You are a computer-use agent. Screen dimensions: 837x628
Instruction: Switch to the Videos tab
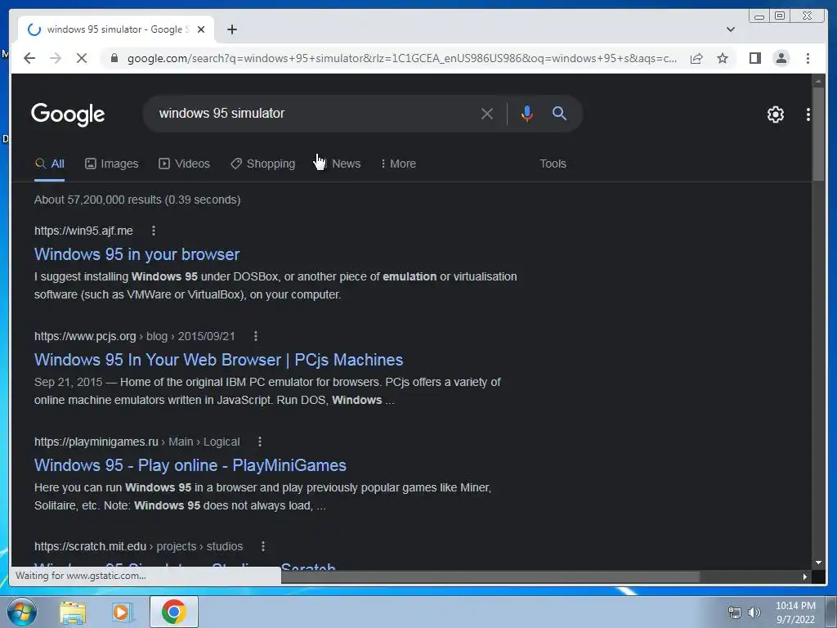pyautogui.click(x=184, y=164)
